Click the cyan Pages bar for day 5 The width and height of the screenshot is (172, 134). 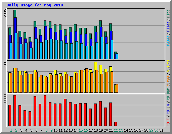point(31,53)
